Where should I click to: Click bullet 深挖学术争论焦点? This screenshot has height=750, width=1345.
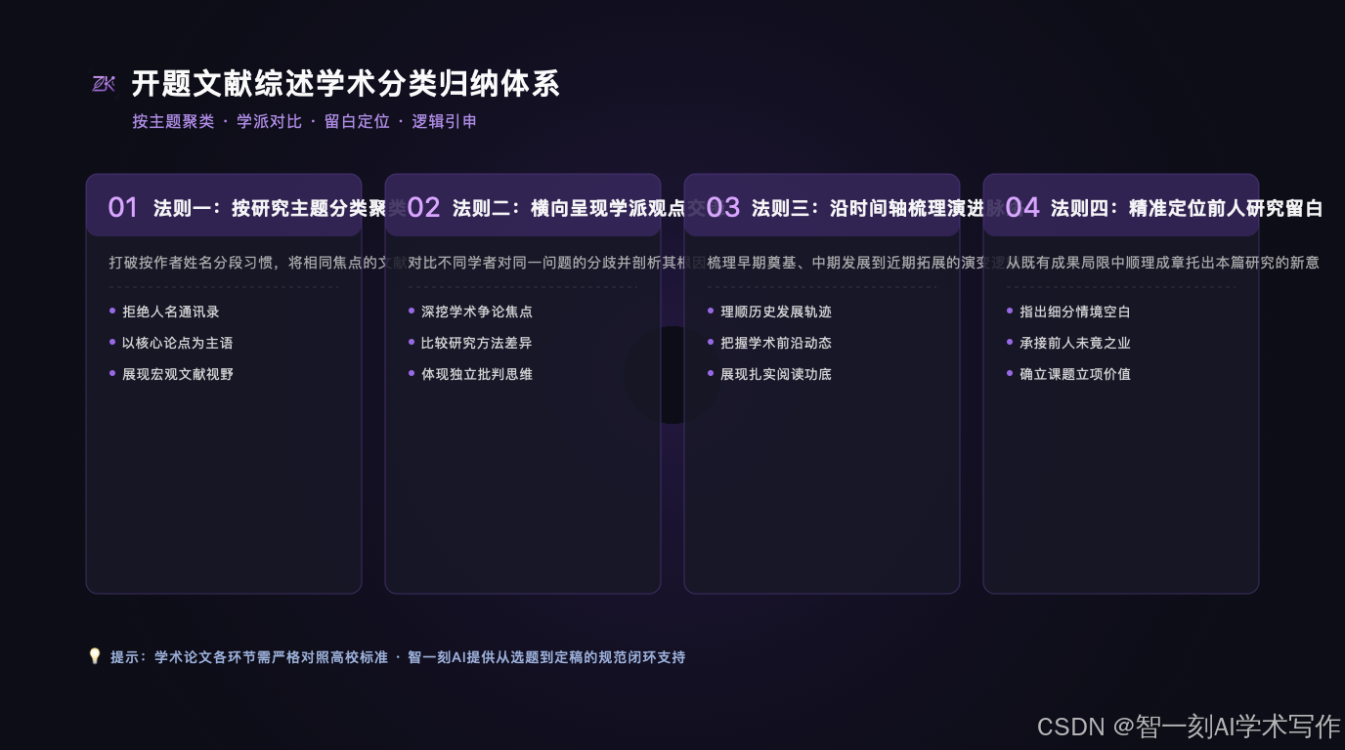[x=477, y=312]
